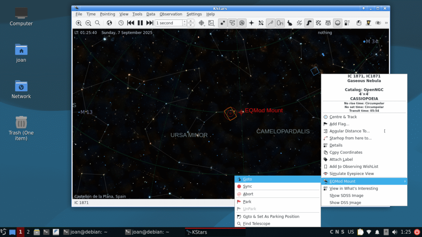Pause the simulation clock

click(x=140, y=23)
